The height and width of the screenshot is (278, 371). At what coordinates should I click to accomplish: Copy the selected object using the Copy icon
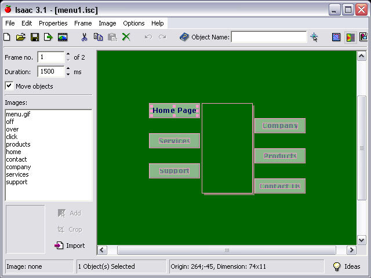[98, 37]
